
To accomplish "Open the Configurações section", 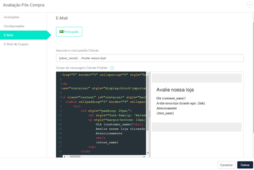I will click(14, 26).
